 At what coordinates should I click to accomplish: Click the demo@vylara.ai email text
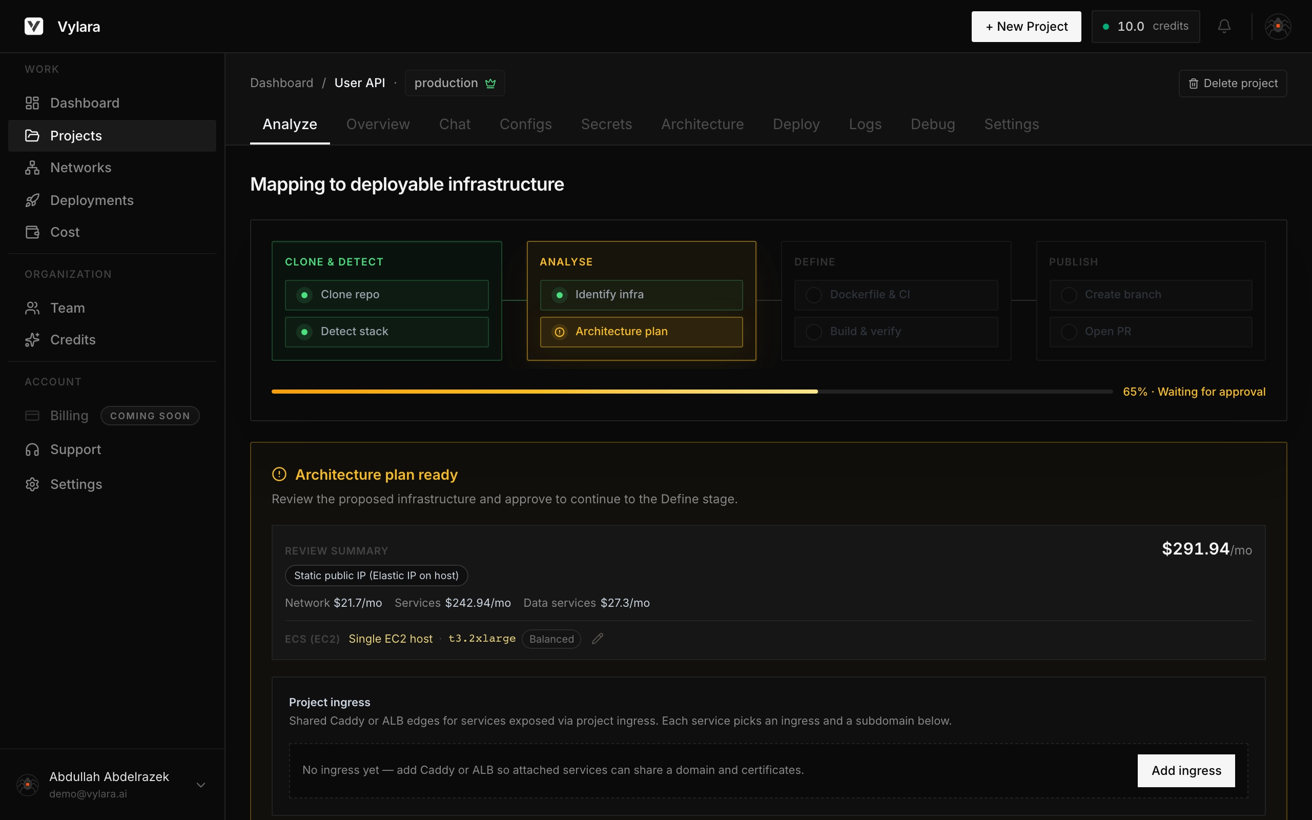88,794
